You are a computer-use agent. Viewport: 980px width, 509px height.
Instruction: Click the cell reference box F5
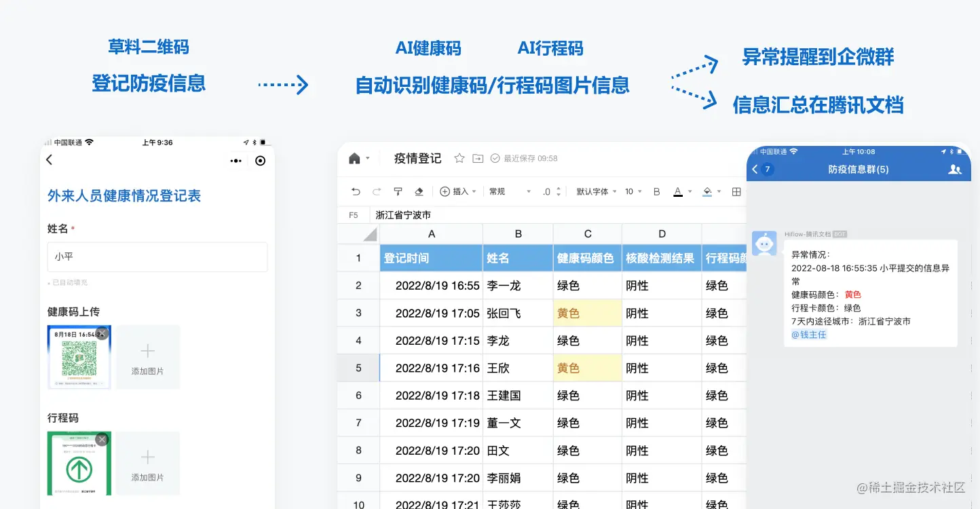coord(354,215)
